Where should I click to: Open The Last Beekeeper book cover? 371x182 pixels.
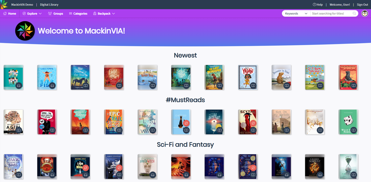pos(214,77)
